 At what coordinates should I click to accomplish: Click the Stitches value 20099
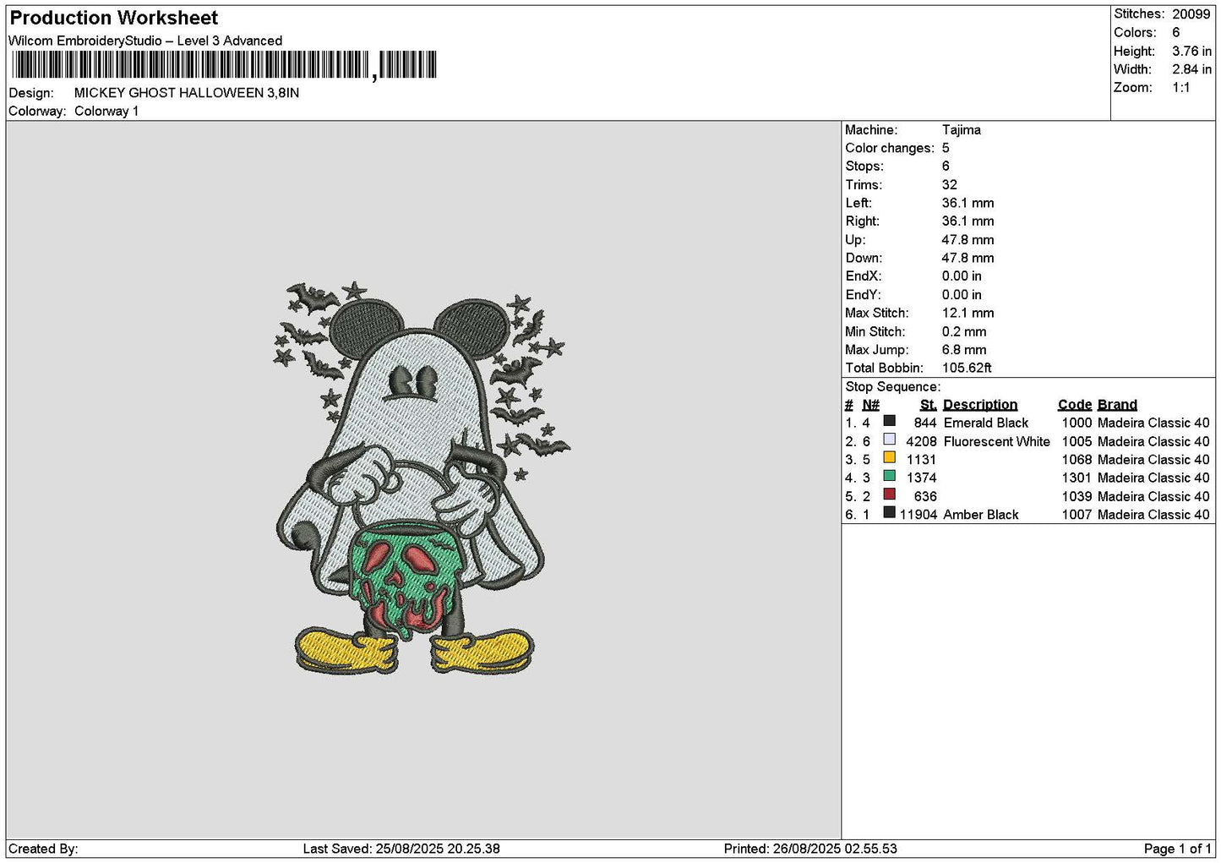point(1191,14)
